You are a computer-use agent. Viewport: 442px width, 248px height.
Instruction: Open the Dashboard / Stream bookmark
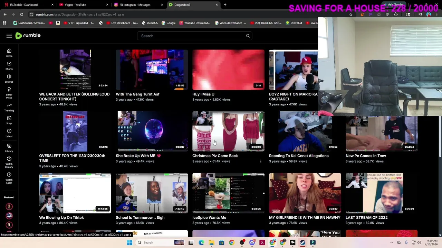(x=29, y=23)
